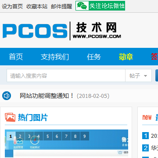Click the 收藏本站 link
The height and width of the screenshot is (158, 158).
[x=37, y=7]
